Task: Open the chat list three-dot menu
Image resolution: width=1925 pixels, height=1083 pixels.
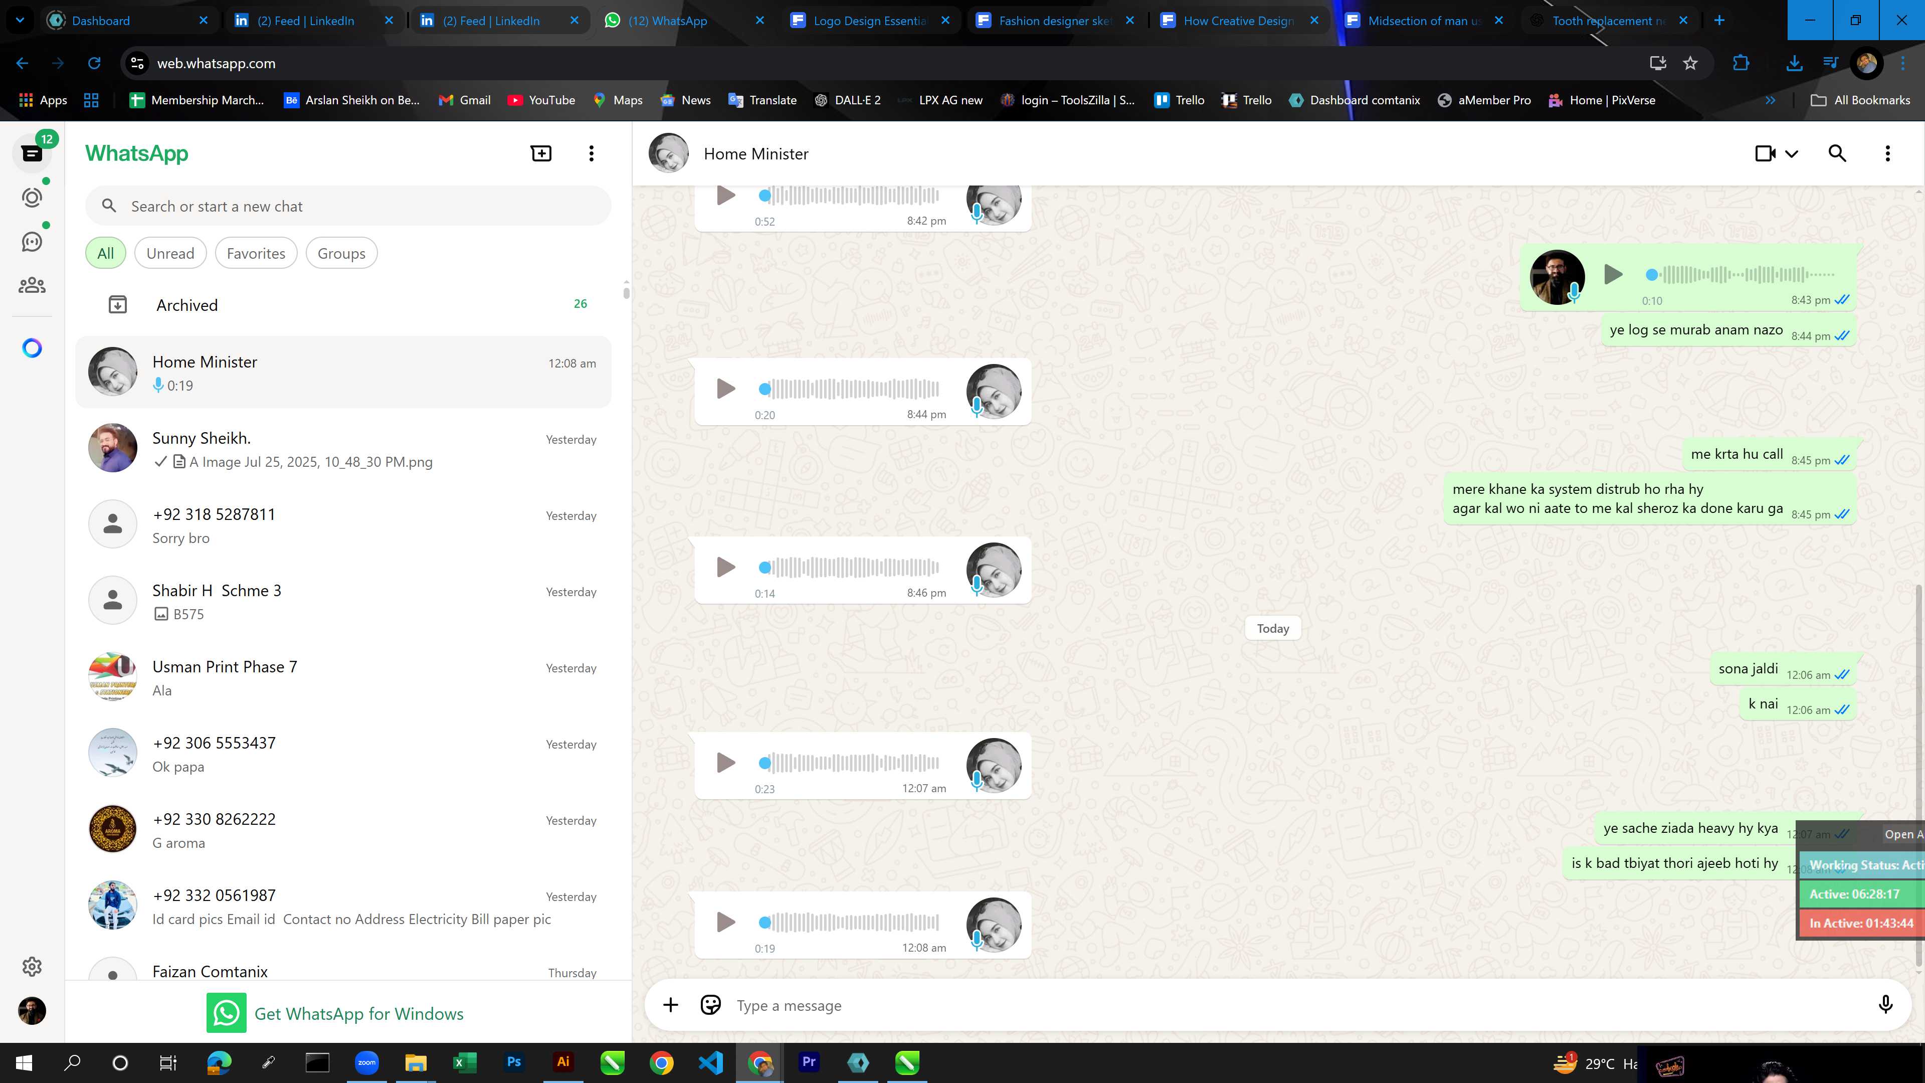Action: [x=591, y=153]
